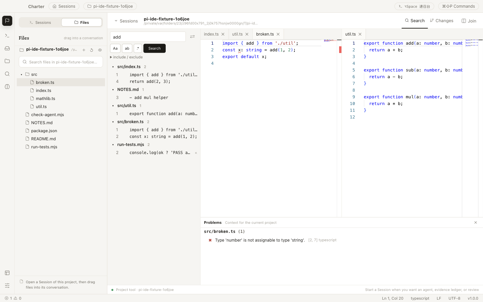Dismiss the run-tests.mjs console.log search result

[196, 153]
